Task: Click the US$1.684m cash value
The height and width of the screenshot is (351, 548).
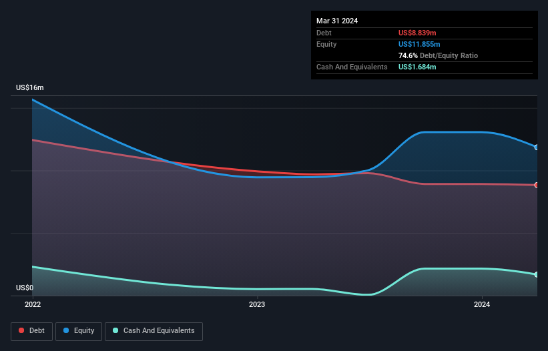Action: point(417,67)
